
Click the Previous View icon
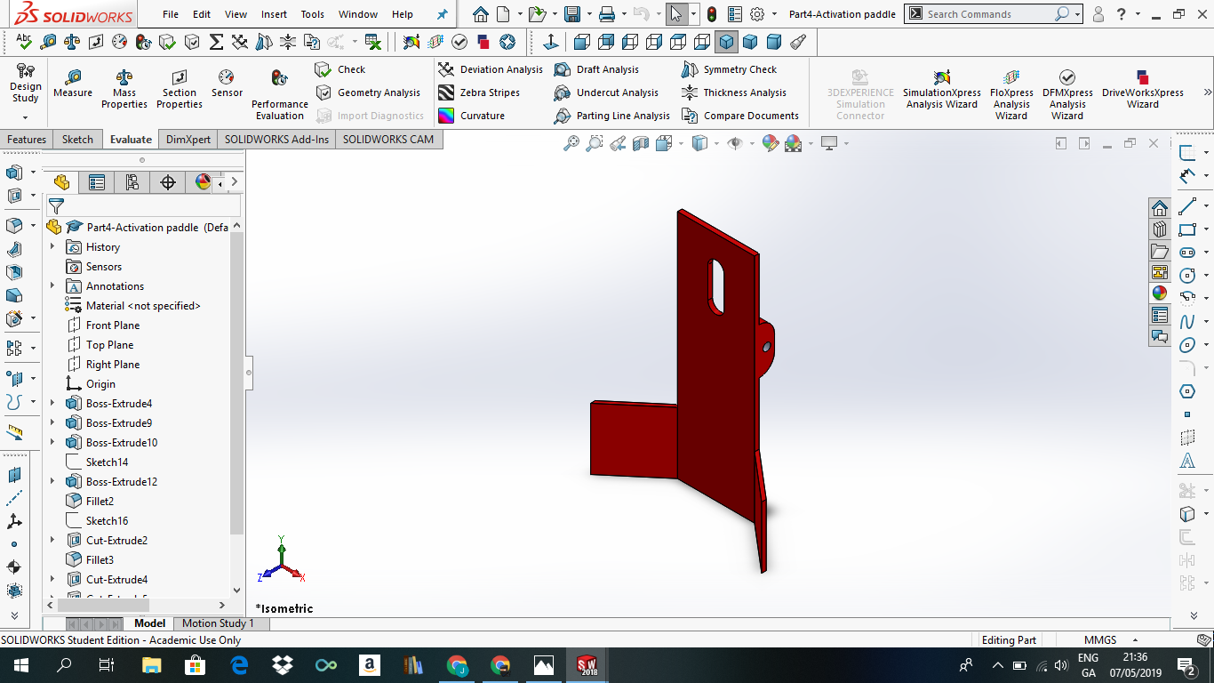[x=618, y=143]
